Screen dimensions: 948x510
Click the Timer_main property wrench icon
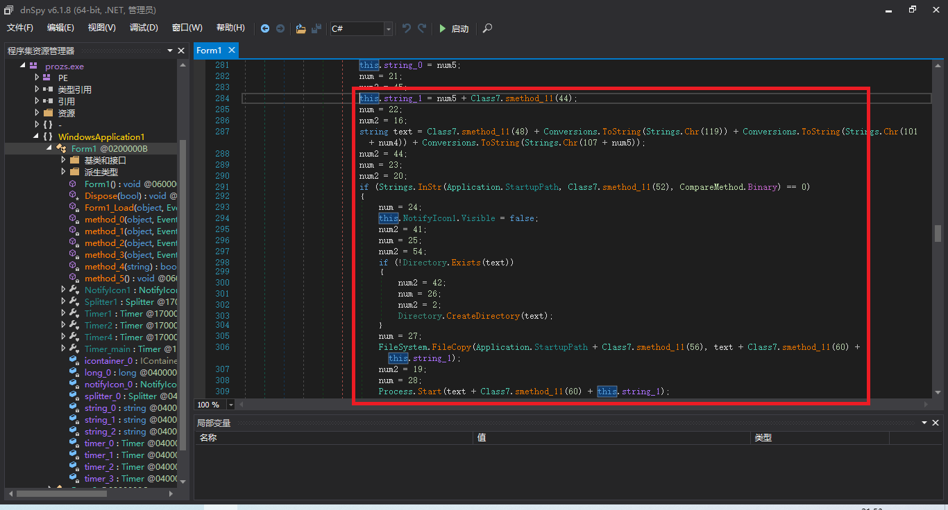tap(74, 349)
